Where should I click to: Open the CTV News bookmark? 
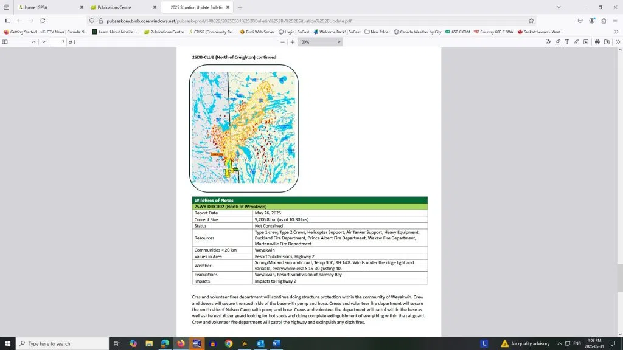click(x=63, y=32)
